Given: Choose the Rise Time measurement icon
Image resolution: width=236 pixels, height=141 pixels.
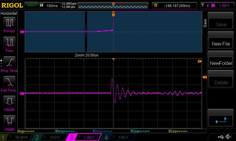Looking at the screenshot, I should coord(9,62).
